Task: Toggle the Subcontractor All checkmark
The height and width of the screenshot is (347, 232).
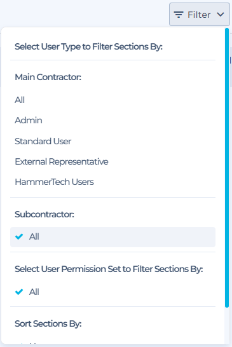Action: click(19, 236)
